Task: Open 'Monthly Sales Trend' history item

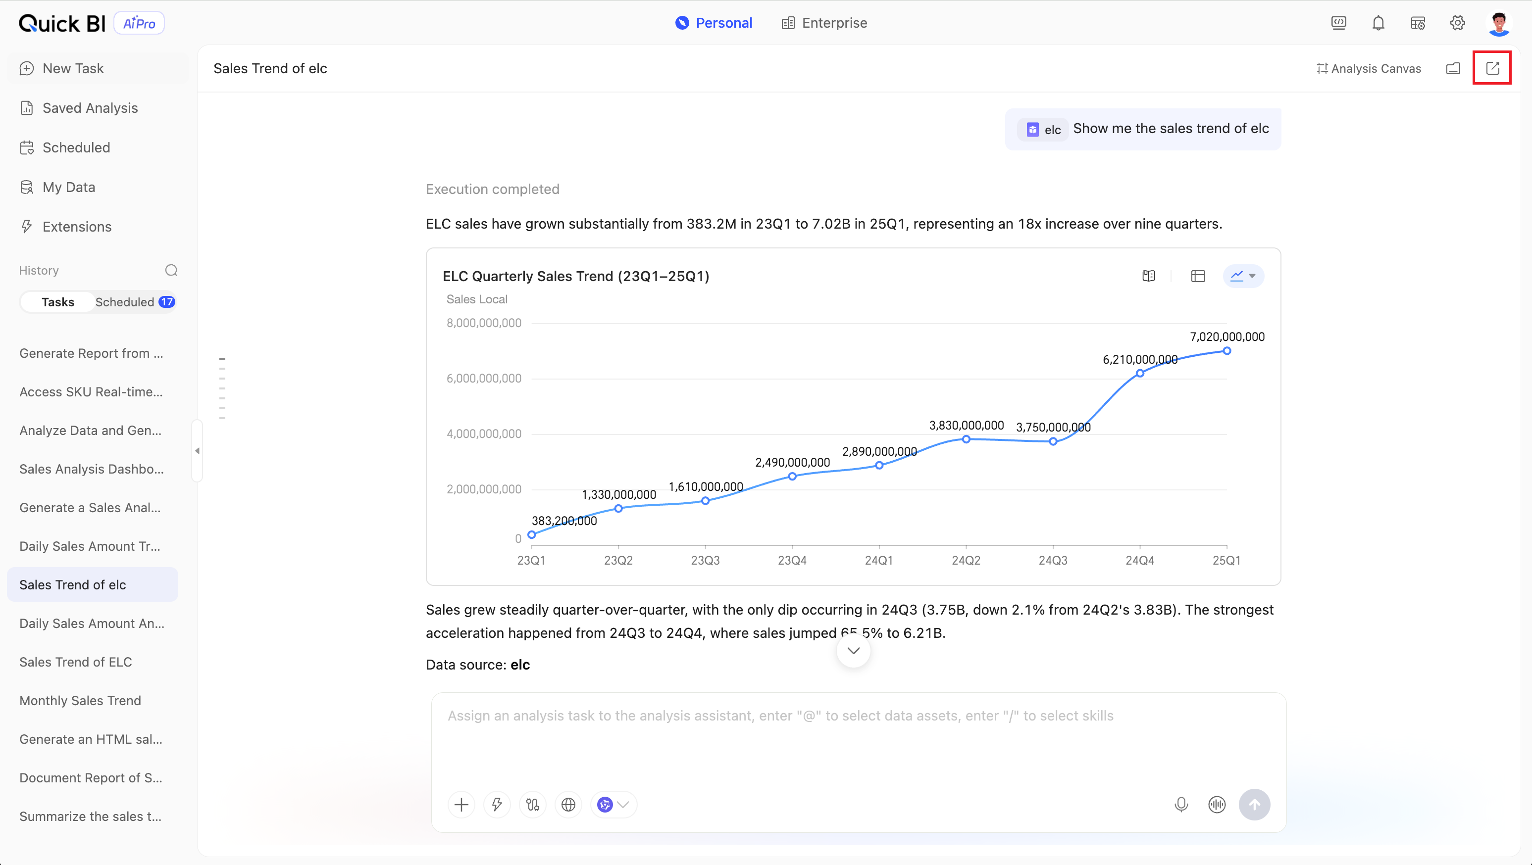Action: click(92, 701)
